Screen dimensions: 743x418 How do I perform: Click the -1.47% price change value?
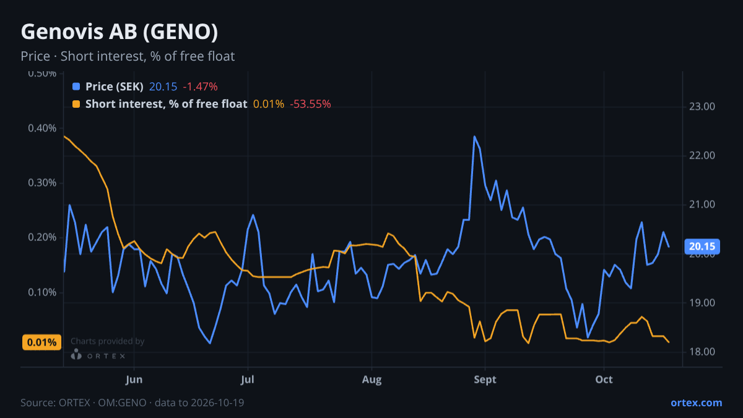point(200,87)
